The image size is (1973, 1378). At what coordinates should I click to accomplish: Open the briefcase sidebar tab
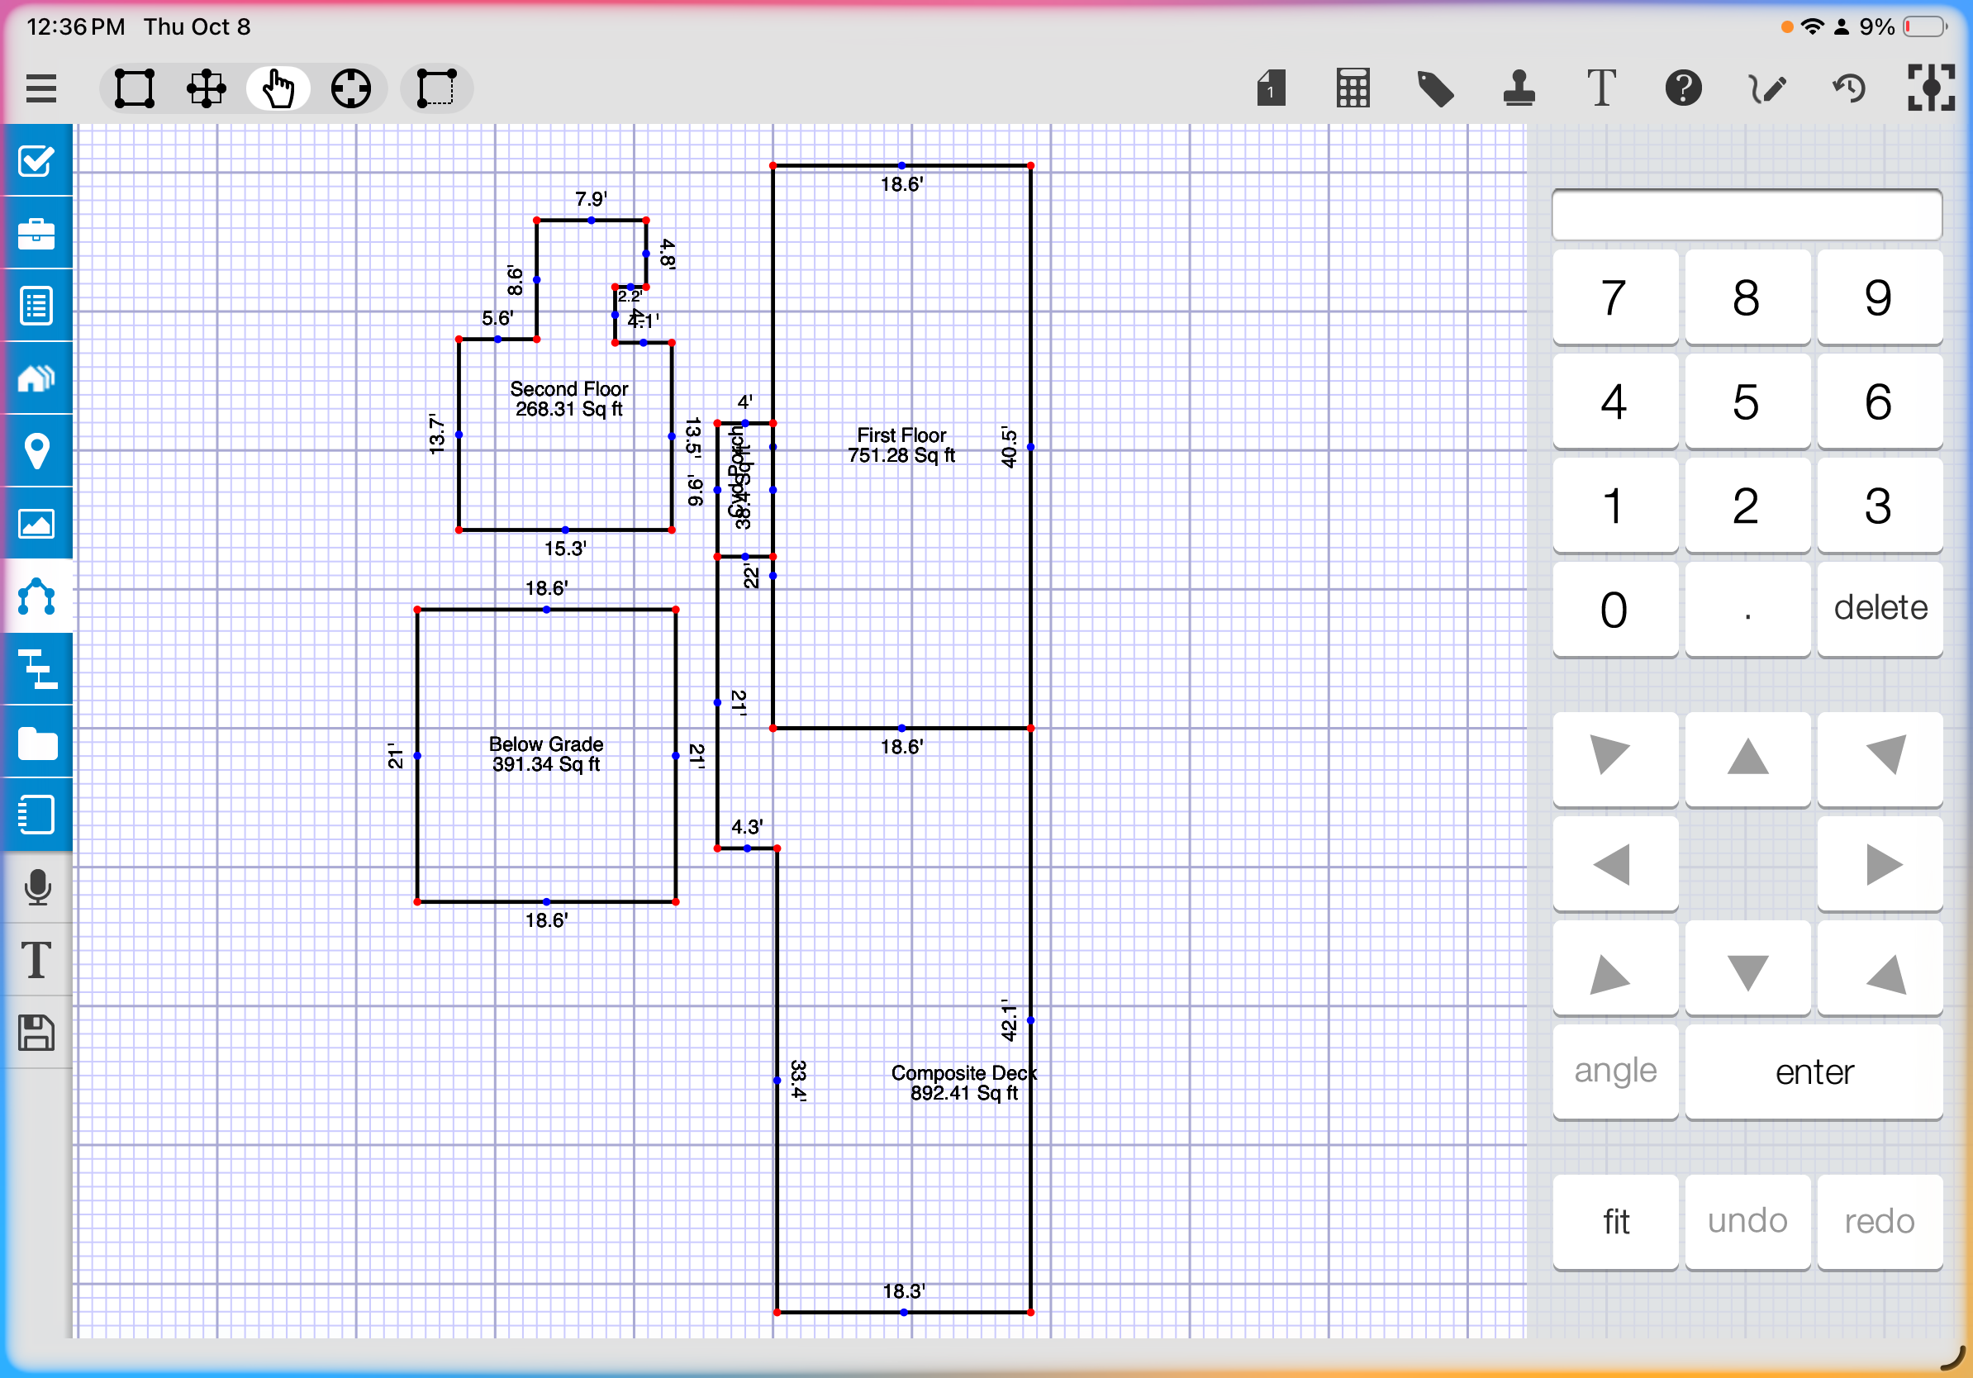click(x=36, y=233)
